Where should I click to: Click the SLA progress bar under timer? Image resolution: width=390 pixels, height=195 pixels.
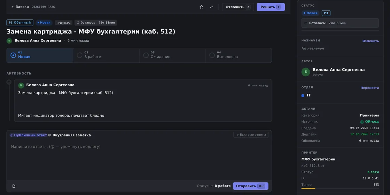[340, 31]
